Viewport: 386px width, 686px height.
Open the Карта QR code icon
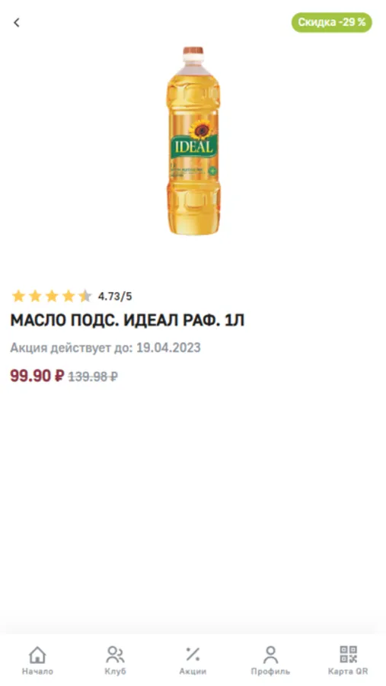point(349,655)
